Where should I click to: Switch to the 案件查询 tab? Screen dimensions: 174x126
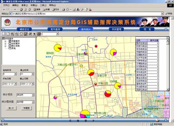point(55,29)
